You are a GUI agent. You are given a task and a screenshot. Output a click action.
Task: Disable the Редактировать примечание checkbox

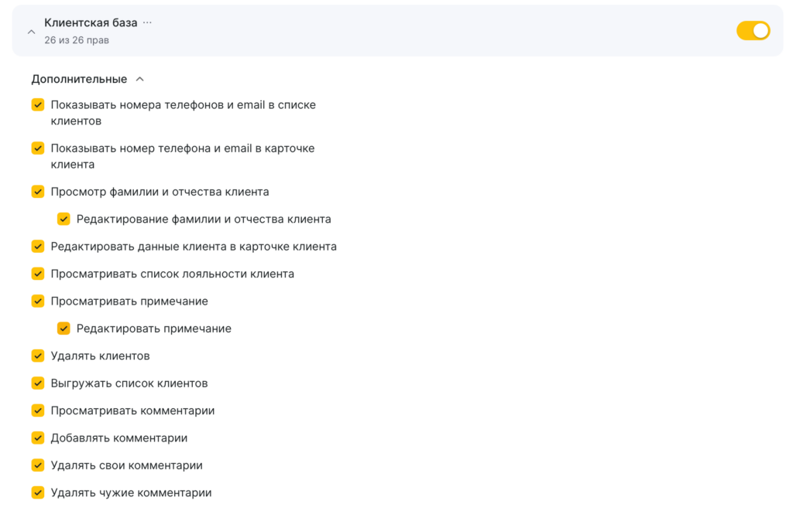point(64,329)
